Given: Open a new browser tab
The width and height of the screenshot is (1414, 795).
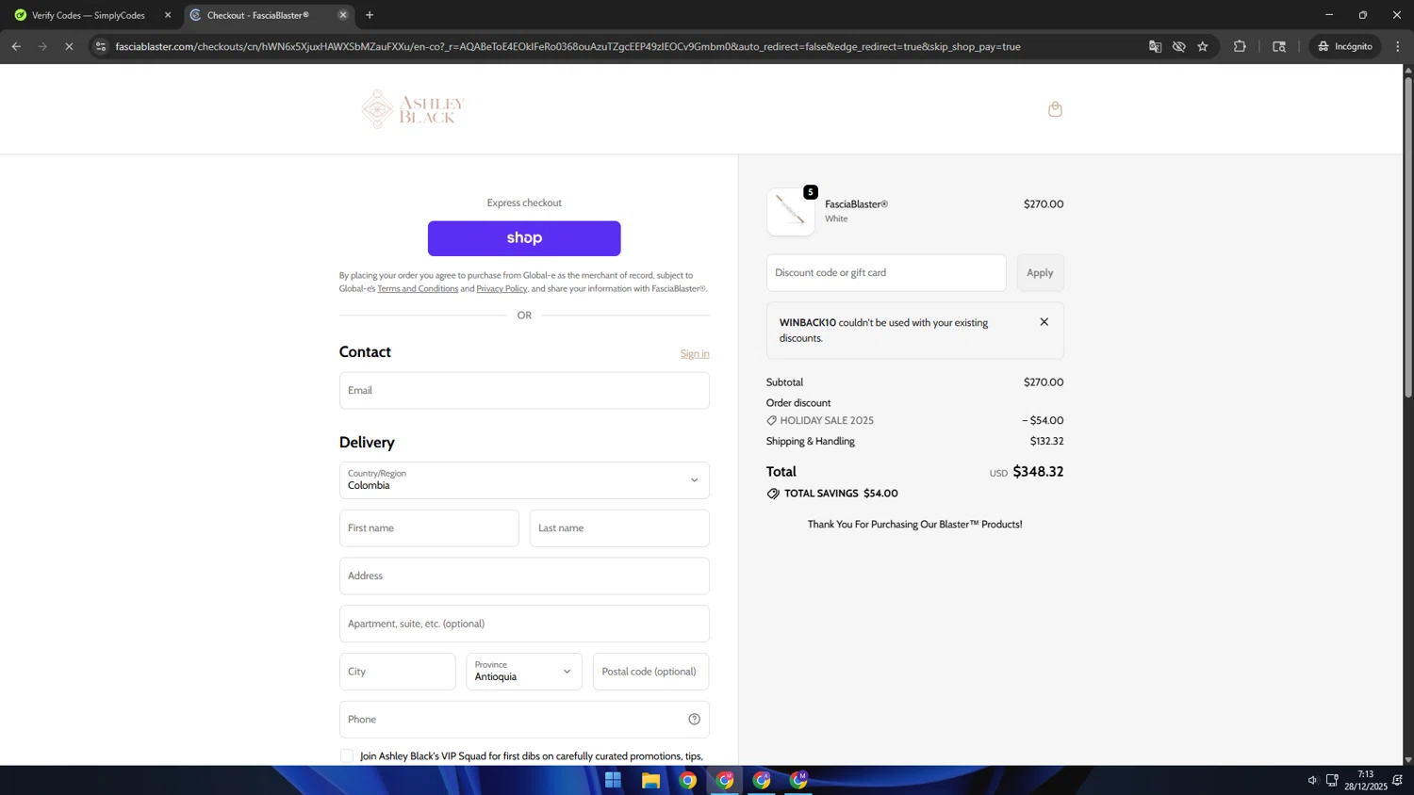Looking at the screenshot, I should pos(370,15).
